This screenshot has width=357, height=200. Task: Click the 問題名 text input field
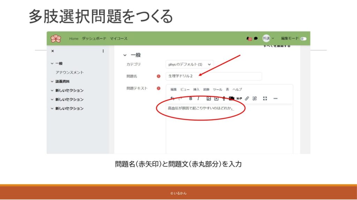[x=213, y=76]
